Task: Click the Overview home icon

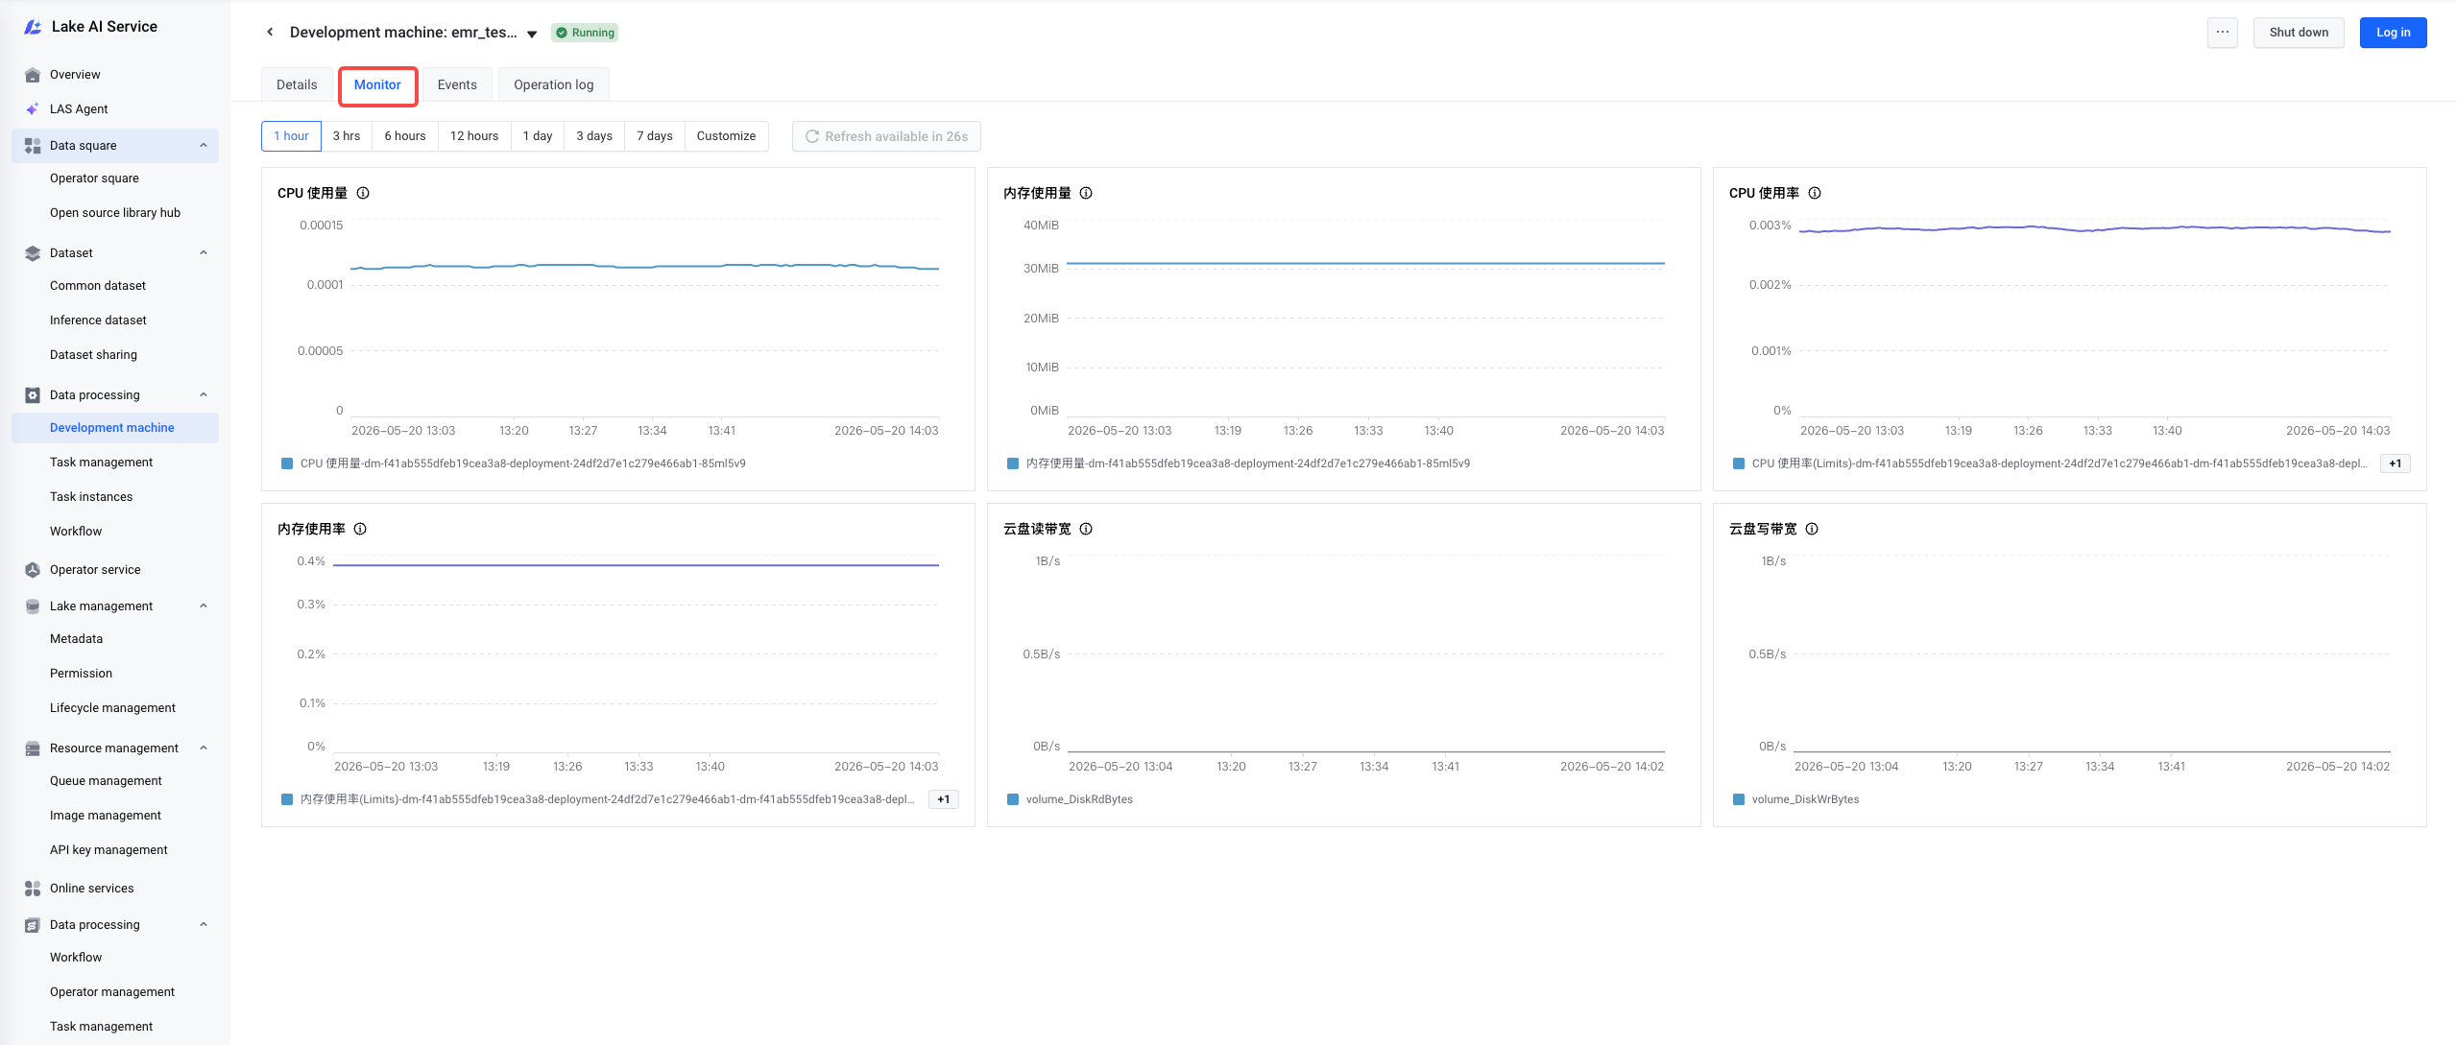Action: (33, 75)
